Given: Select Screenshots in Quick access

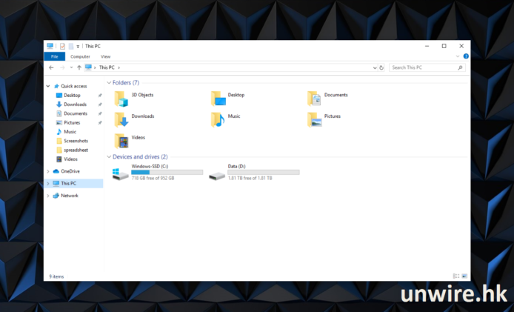Looking at the screenshot, I should click(76, 141).
